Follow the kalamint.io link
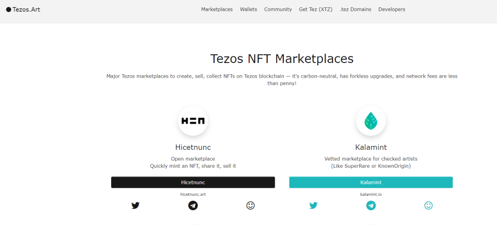 pos(371,194)
